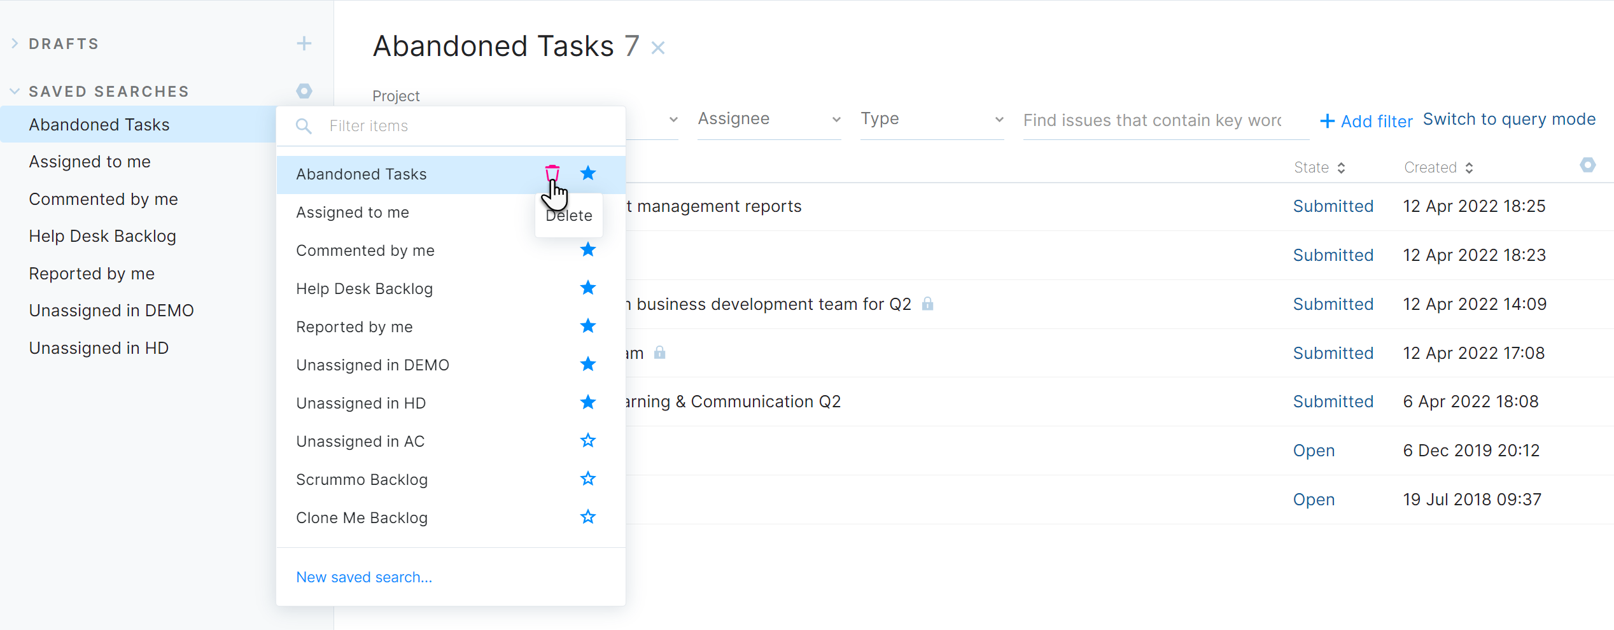Click the search icon in filter box
The height and width of the screenshot is (630, 1614).
[x=304, y=126]
